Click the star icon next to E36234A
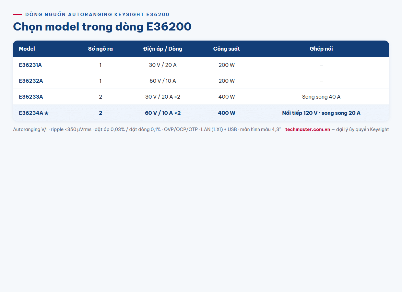Image resolution: width=402 pixels, height=292 pixels. point(46,113)
